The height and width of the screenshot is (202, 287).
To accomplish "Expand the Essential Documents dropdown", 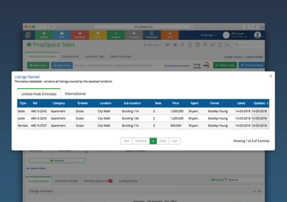I will [x=177, y=66].
